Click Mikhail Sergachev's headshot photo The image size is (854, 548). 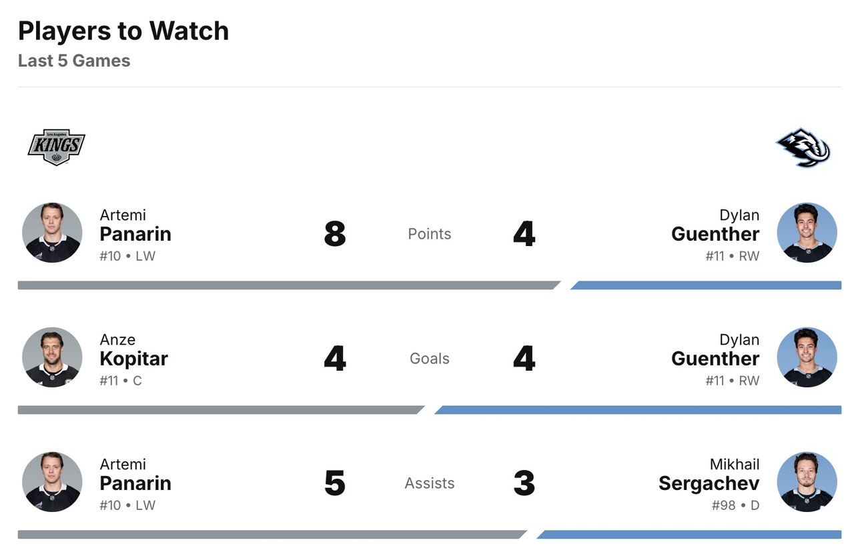click(x=807, y=482)
